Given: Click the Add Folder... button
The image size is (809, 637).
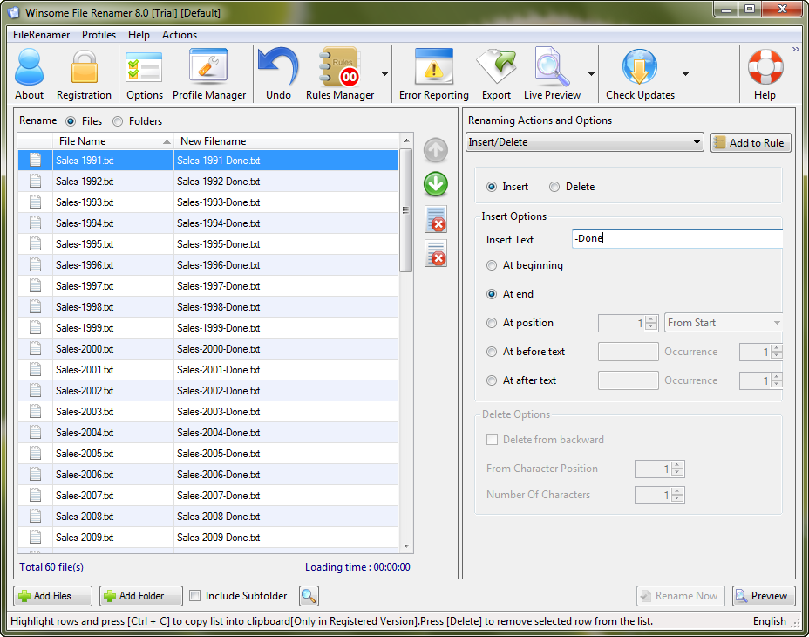Looking at the screenshot, I should 141,596.
